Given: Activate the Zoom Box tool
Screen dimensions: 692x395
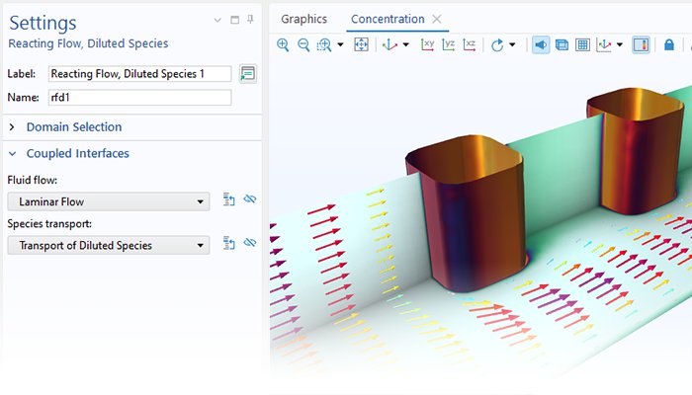Looking at the screenshot, I should pos(324,44).
